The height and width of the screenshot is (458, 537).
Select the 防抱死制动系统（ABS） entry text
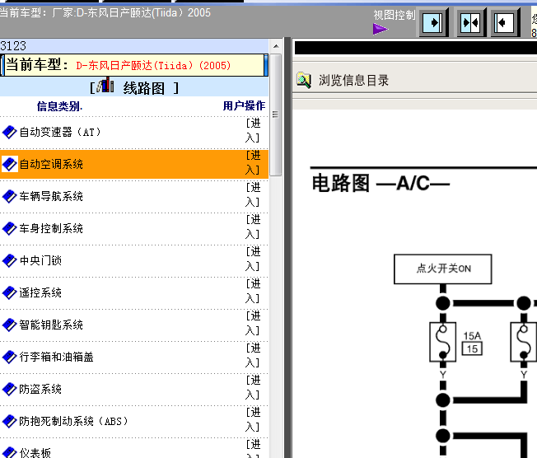(74, 422)
